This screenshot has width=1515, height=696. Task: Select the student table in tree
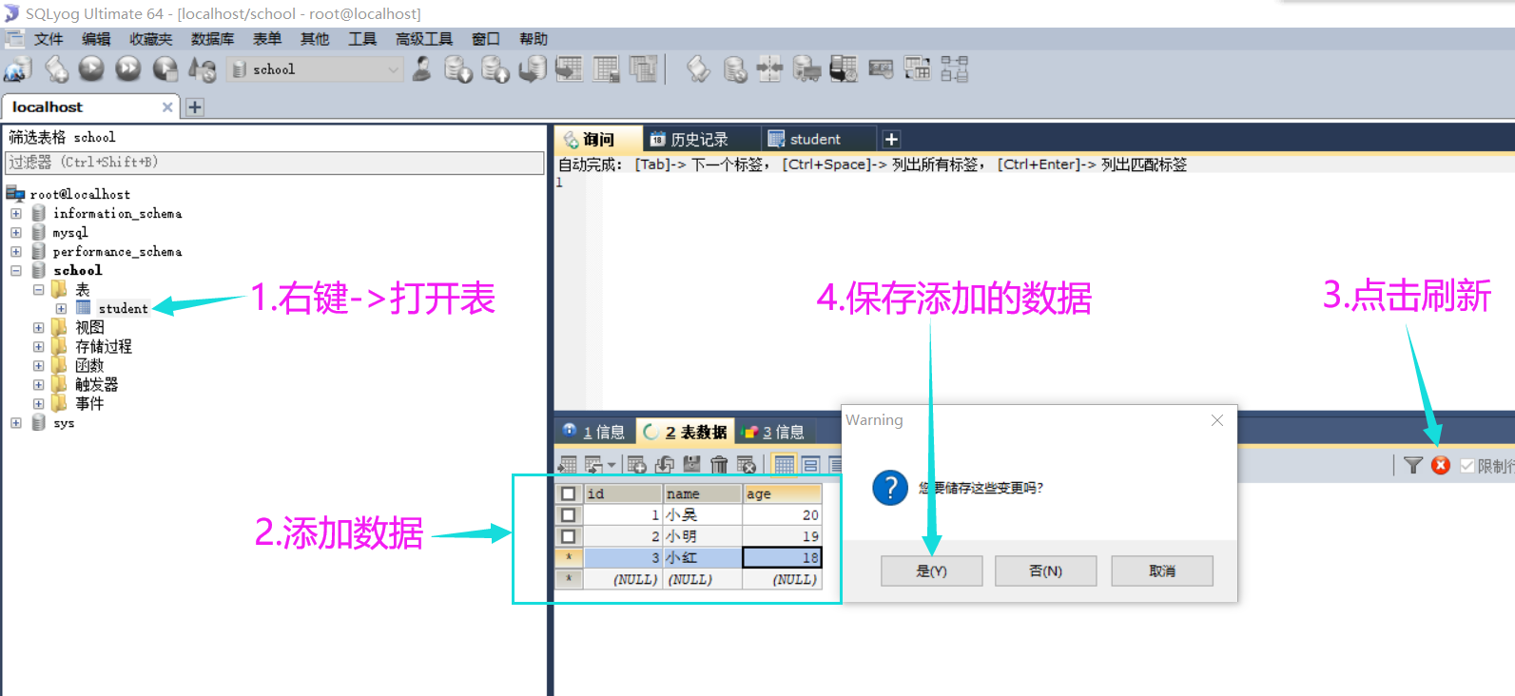(123, 309)
